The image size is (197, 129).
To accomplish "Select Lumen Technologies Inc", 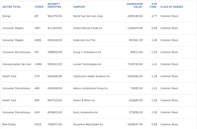I will 87,64.
